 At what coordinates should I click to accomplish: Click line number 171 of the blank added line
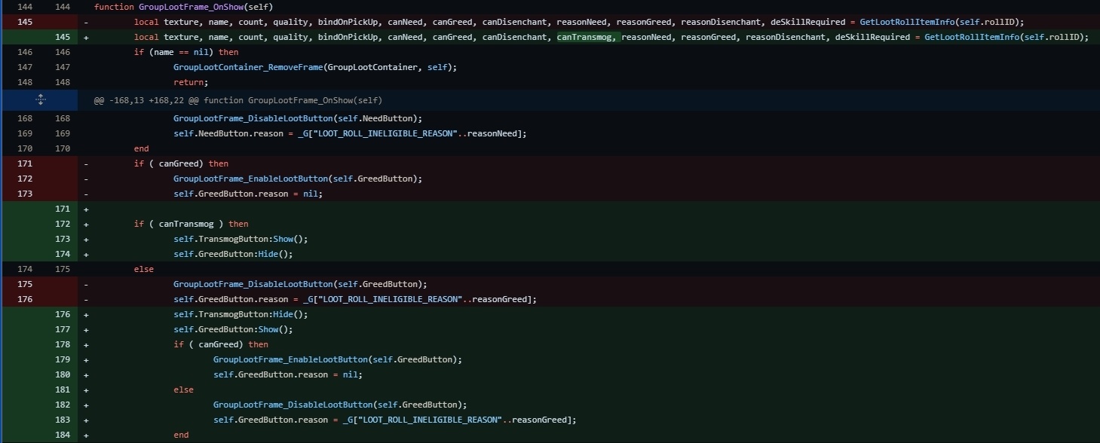pos(63,209)
